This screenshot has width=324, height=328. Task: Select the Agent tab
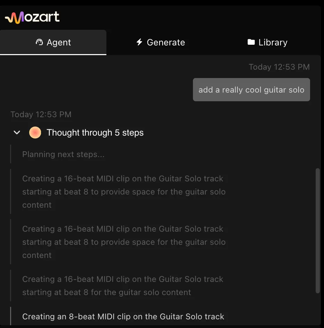pos(54,42)
